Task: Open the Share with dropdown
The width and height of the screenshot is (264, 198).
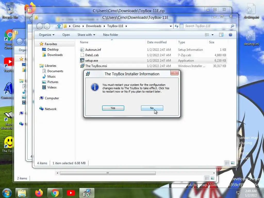Action: coord(86,35)
